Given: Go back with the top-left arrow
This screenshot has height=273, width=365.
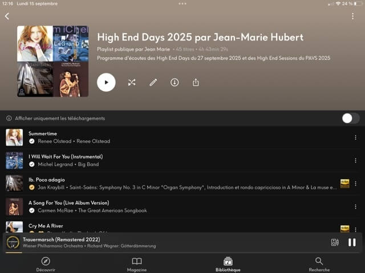Looking at the screenshot, I should (x=7, y=16).
